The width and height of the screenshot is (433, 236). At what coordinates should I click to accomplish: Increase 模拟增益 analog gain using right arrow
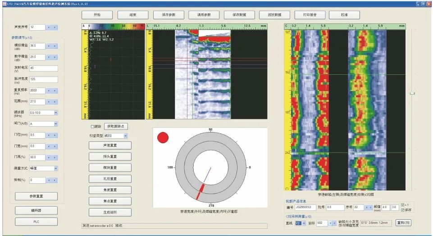pyautogui.click(x=55, y=46)
